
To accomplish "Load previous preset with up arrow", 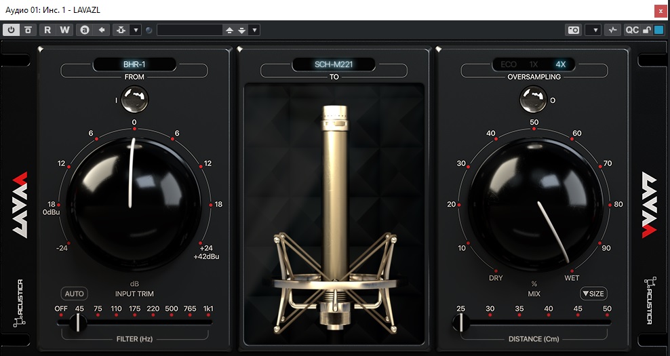I will pos(229,30).
